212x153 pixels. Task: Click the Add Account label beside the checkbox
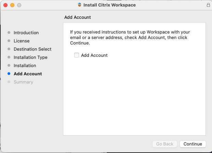pos(94,55)
